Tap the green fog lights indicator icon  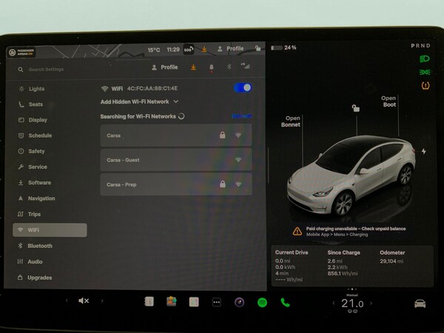click(x=425, y=73)
